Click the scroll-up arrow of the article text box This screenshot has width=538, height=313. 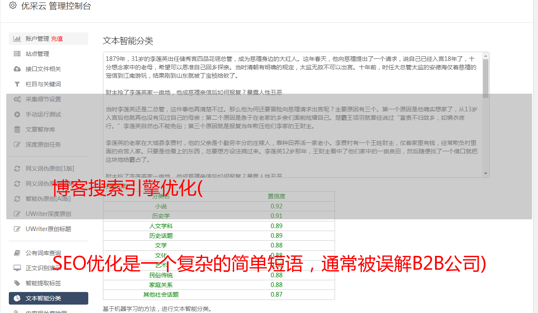point(486,55)
